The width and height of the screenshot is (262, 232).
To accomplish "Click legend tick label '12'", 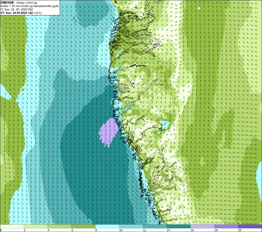I will (x=145, y=230).
